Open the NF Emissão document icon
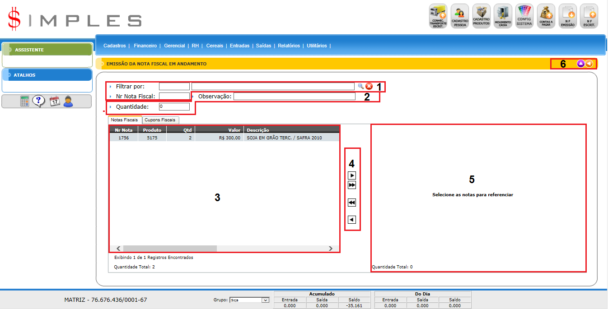Viewport: 608px width, 309px height. coord(568,16)
